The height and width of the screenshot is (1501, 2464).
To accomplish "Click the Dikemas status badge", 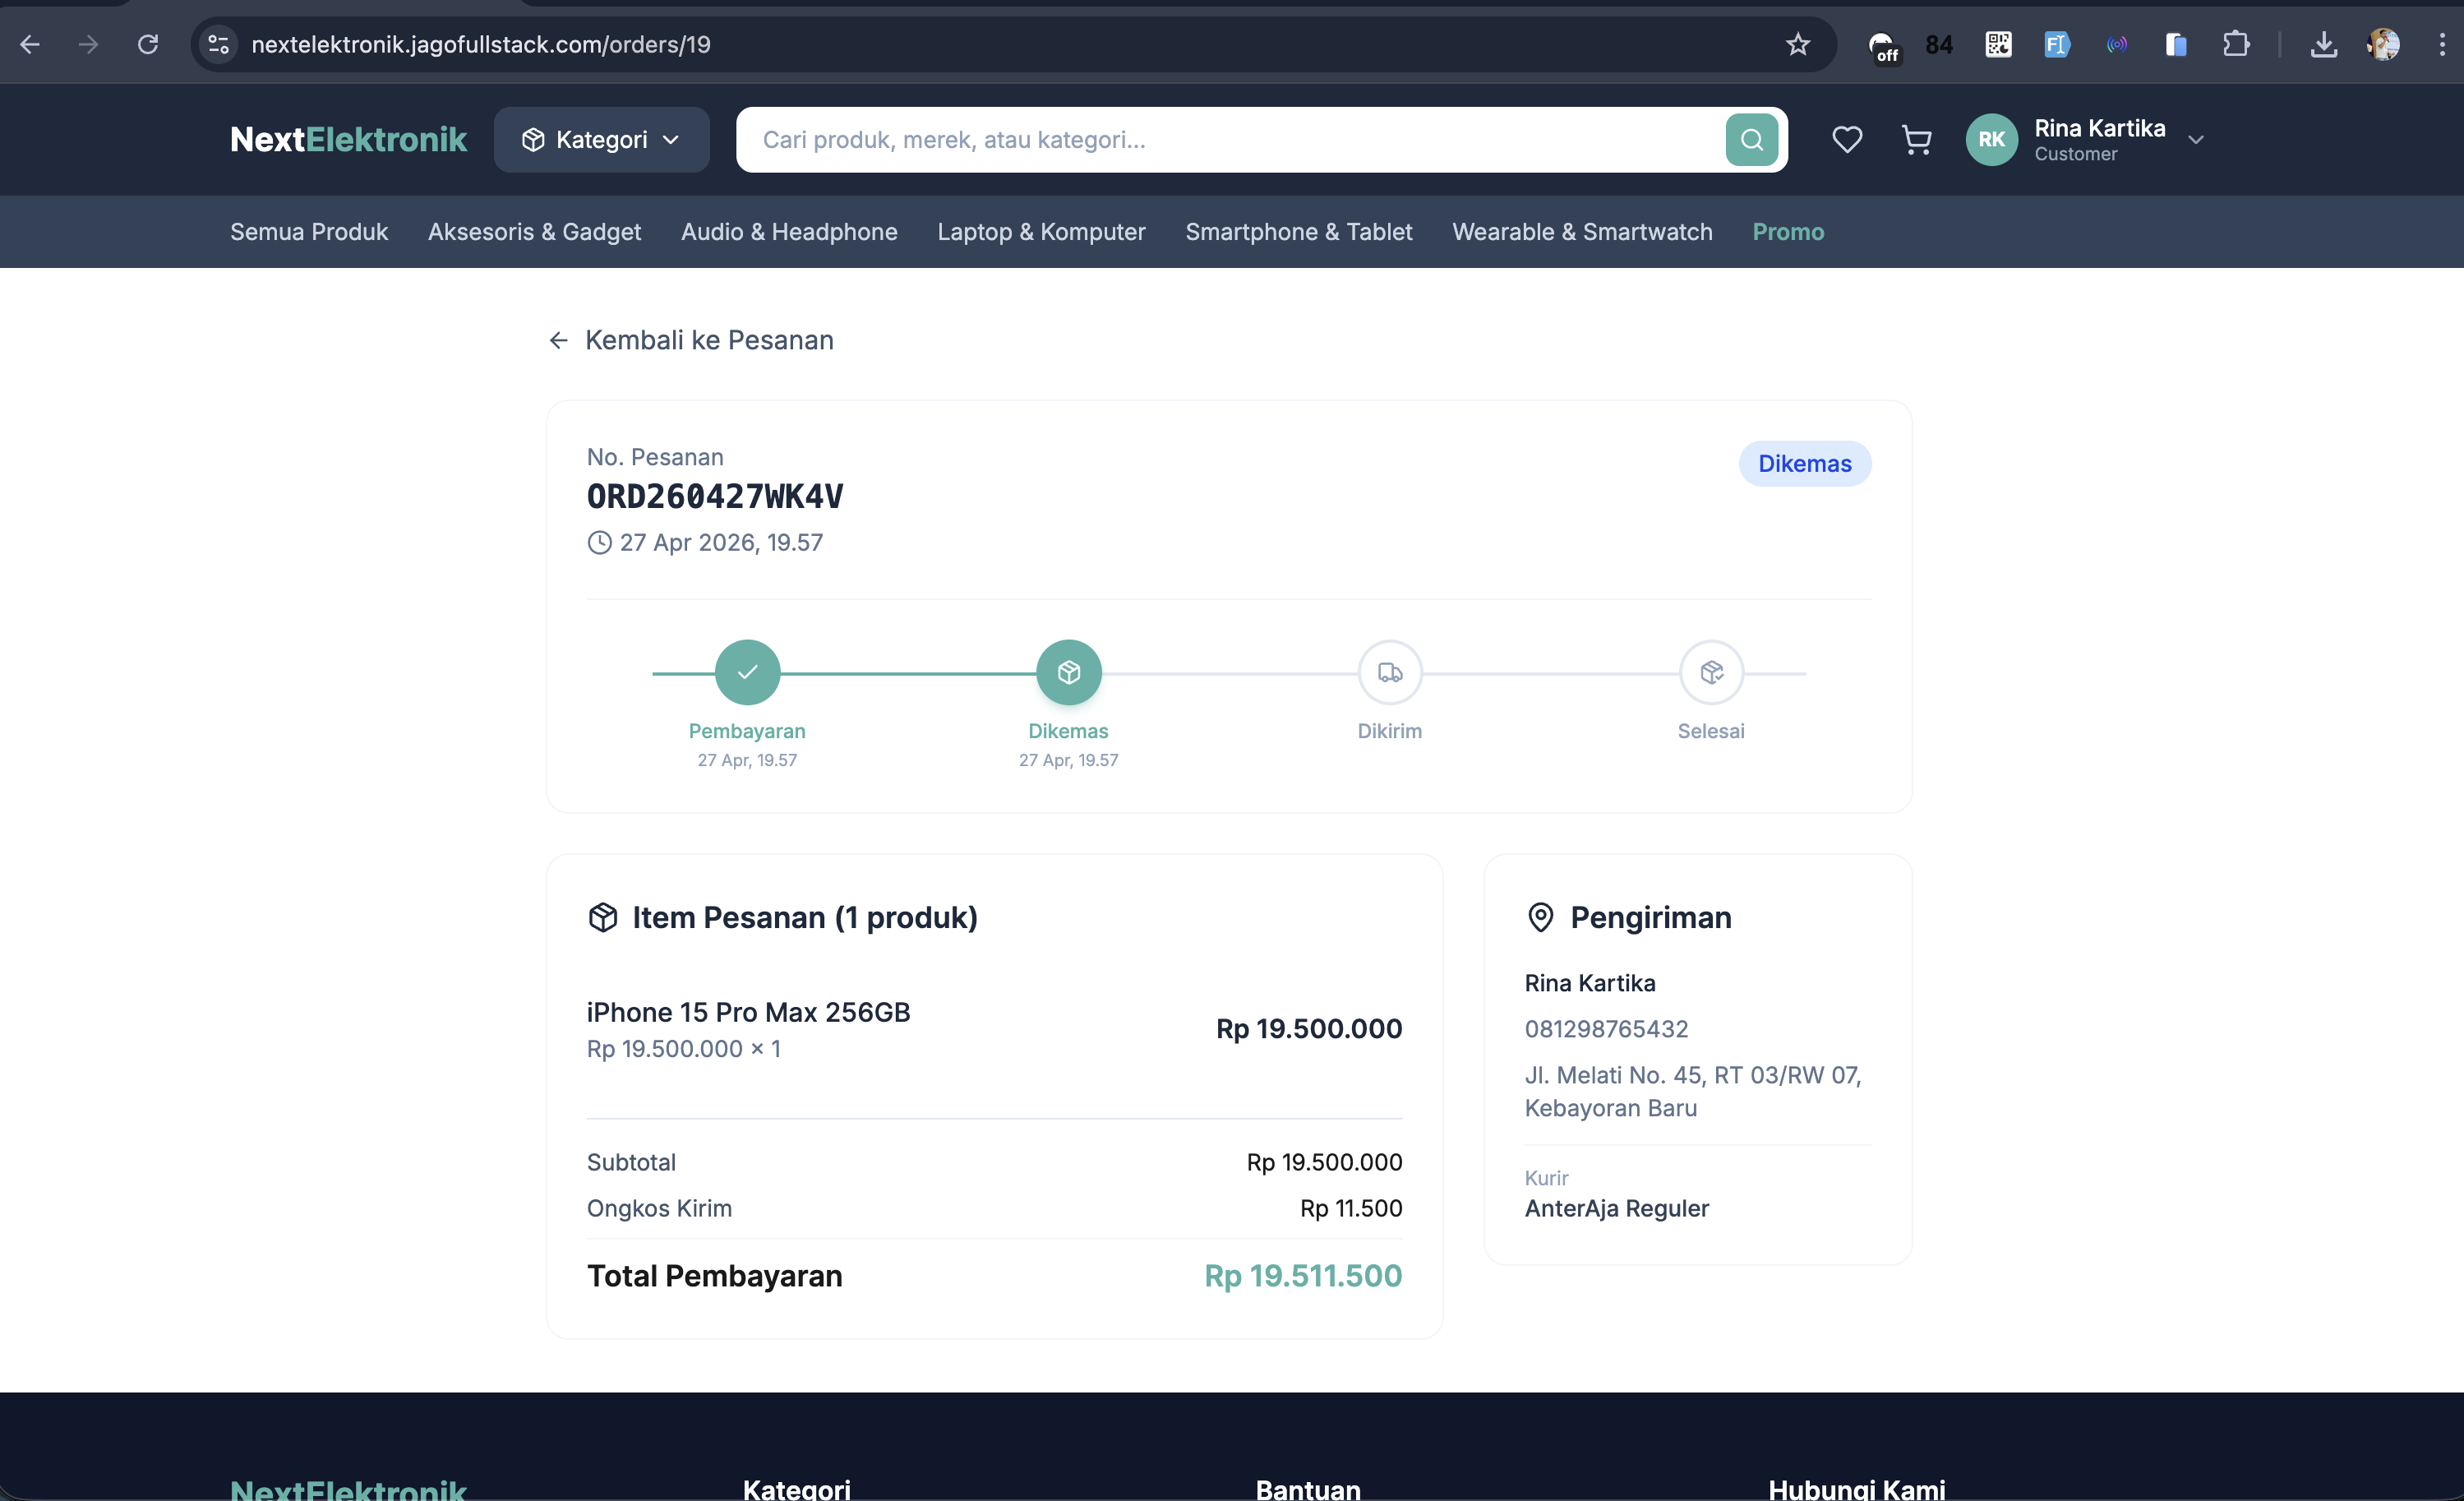I will tap(1804, 464).
